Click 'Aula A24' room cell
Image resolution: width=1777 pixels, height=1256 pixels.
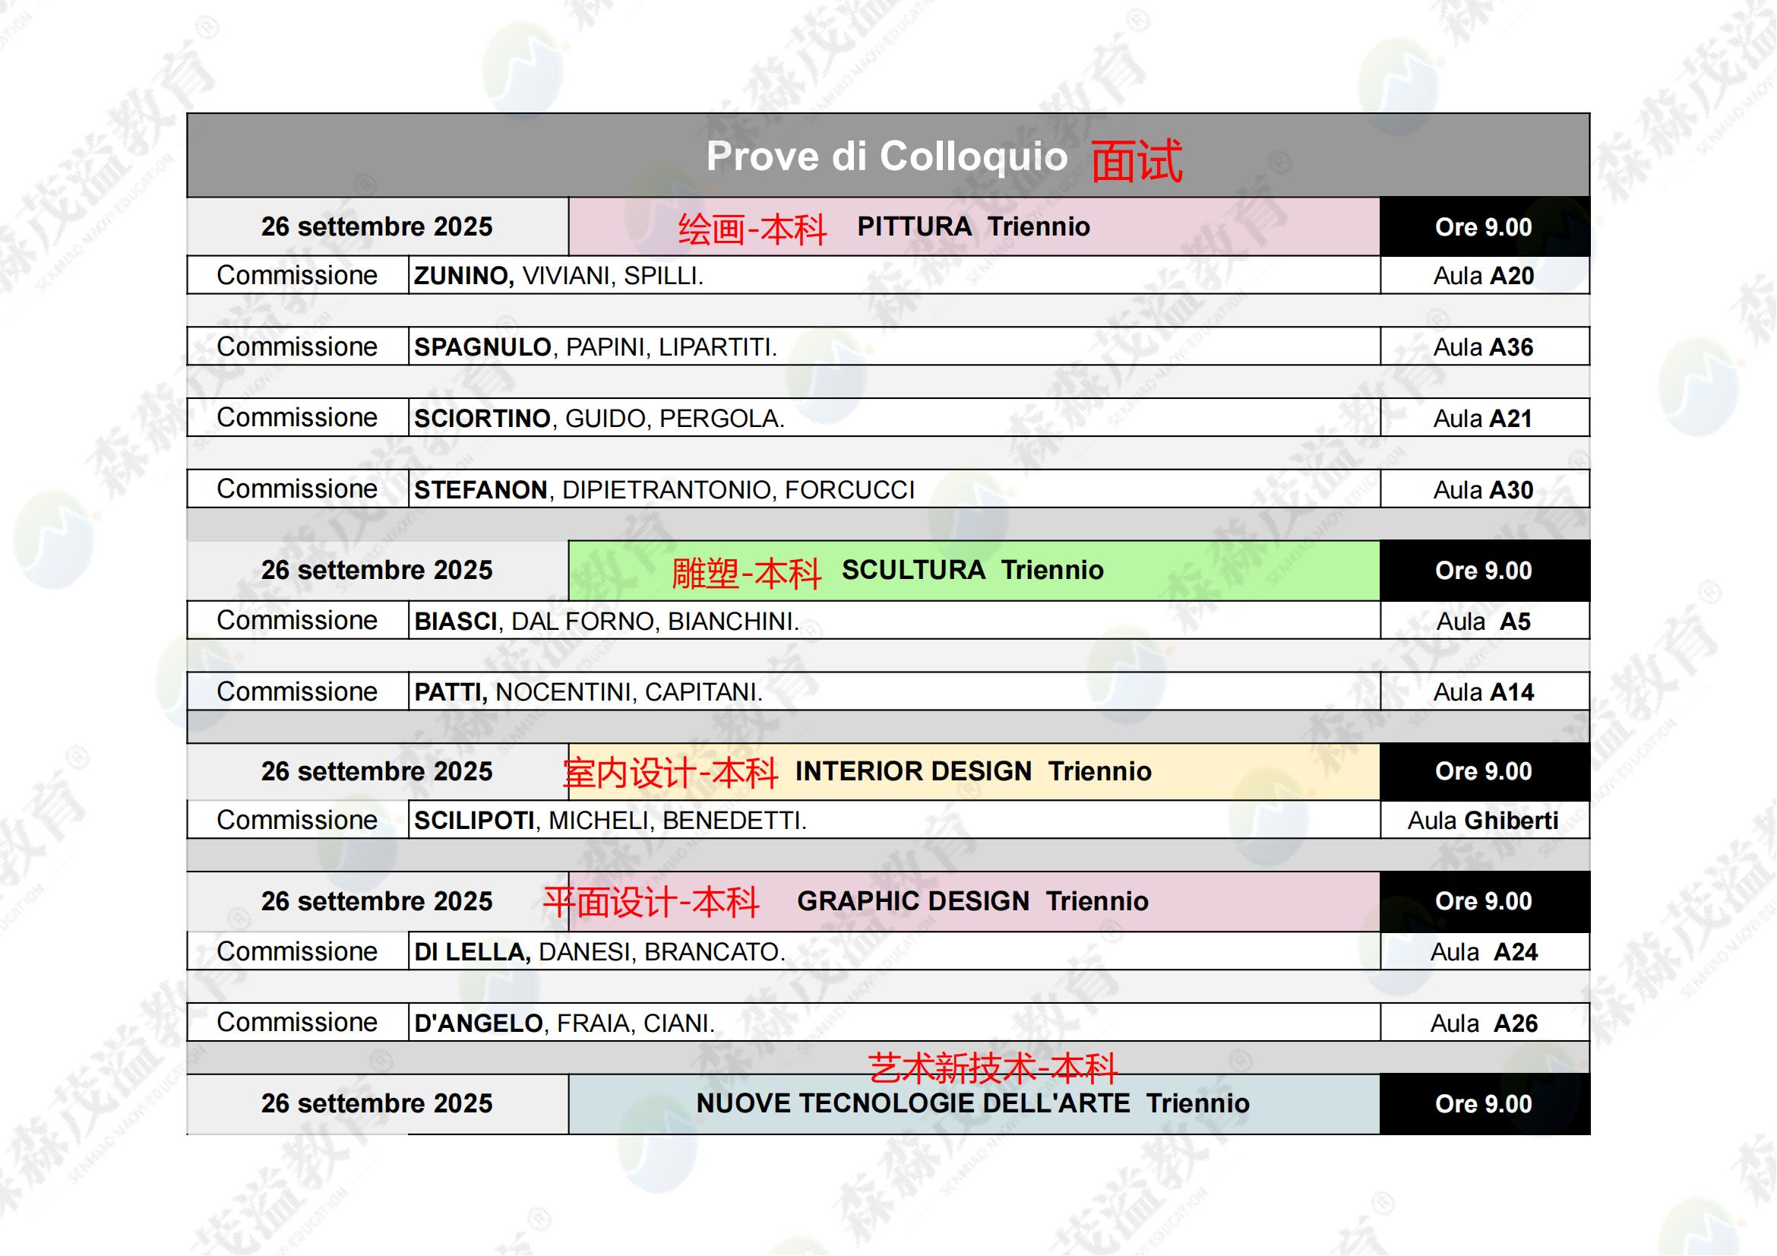click(1485, 951)
